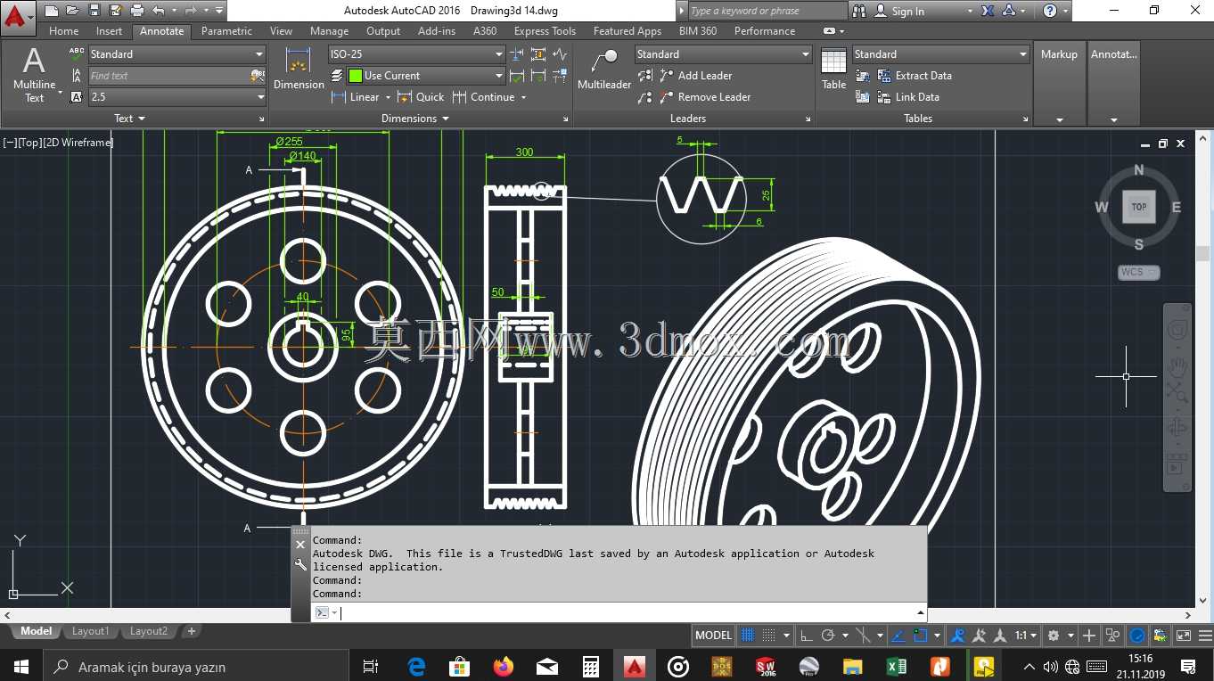Switch to the View ribbon tab
This screenshot has height=681, width=1214.
[281, 31]
